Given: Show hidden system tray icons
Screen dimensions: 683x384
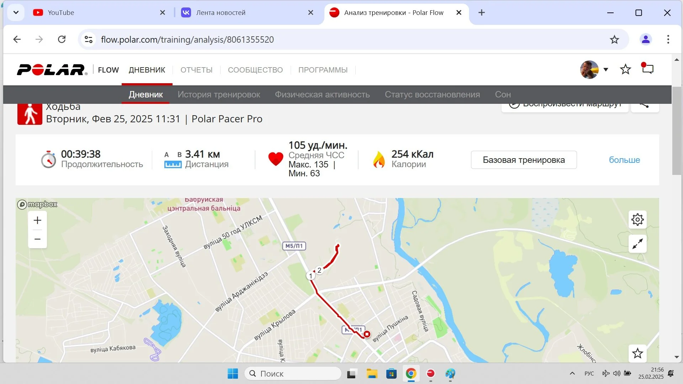Looking at the screenshot, I should (572, 373).
